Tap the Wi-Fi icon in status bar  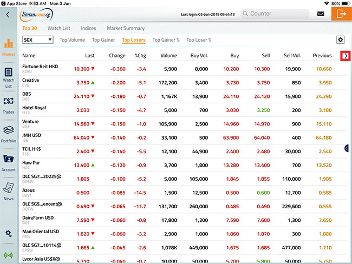[327, 4]
